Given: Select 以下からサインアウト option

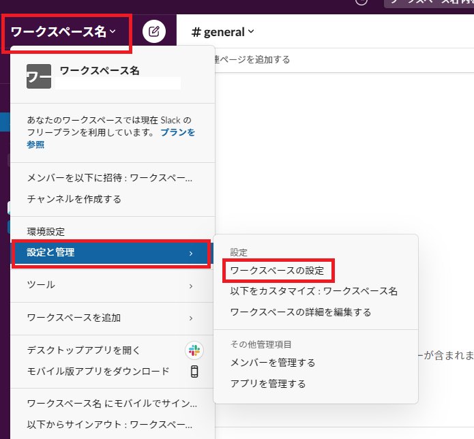Looking at the screenshot, I should point(109,425).
